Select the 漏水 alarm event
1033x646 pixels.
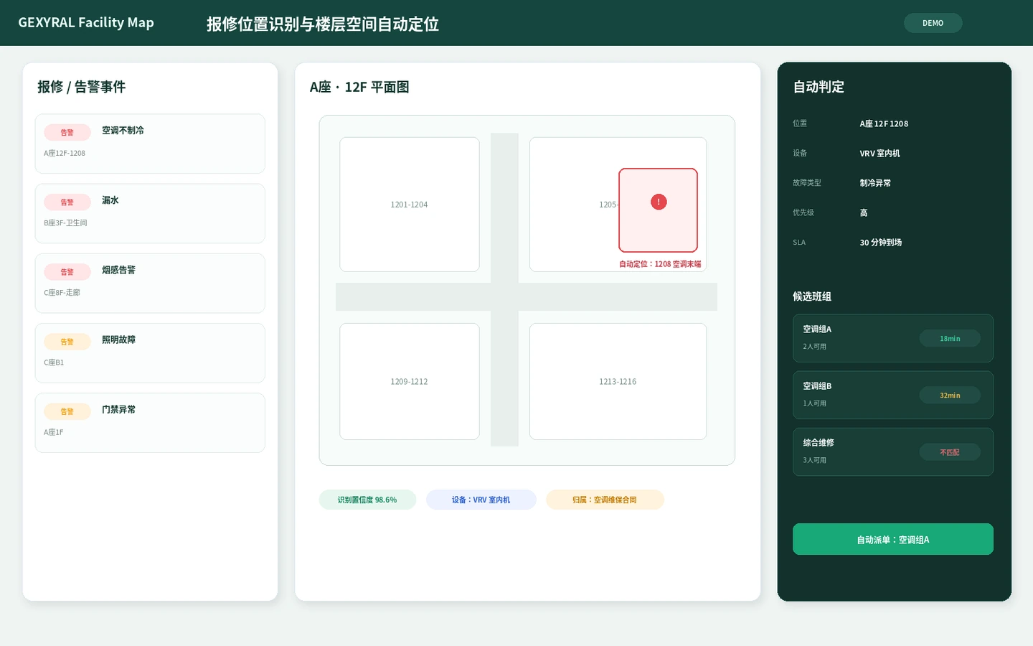tap(150, 213)
